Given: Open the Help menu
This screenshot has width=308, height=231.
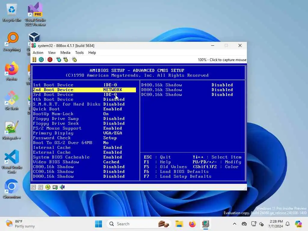Looking at the screenshot, I should pos(92,53).
